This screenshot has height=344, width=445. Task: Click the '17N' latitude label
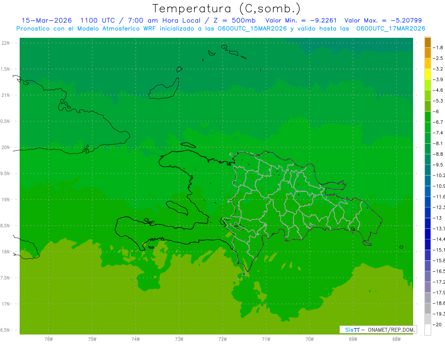pyautogui.click(x=6, y=304)
